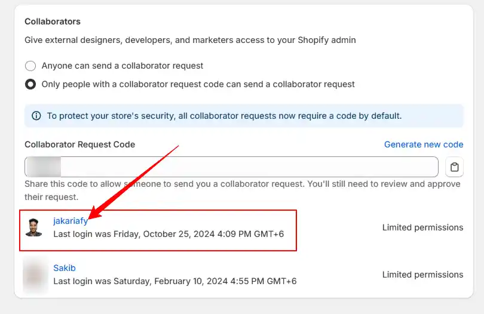Image resolution: width=484 pixels, height=314 pixels.
Task: Click jakariafy's last login October 25 text
Action: pyautogui.click(x=169, y=234)
